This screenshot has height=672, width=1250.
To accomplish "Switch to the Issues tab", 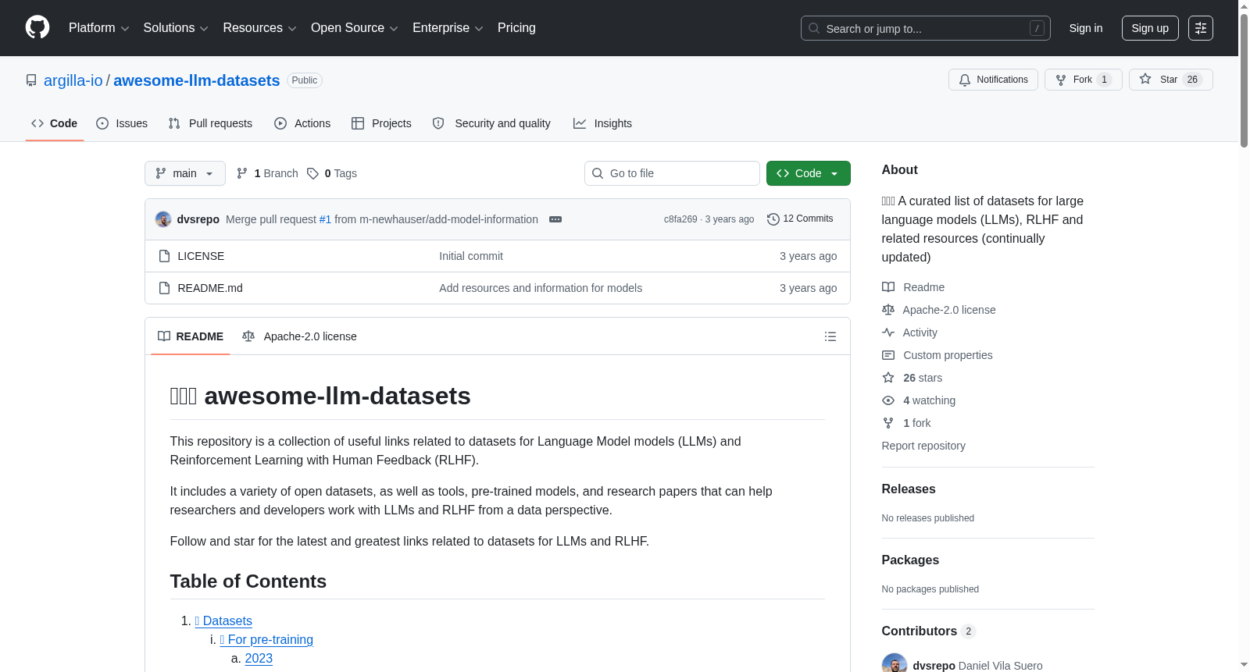I will pyautogui.click(x=122, y=123).
